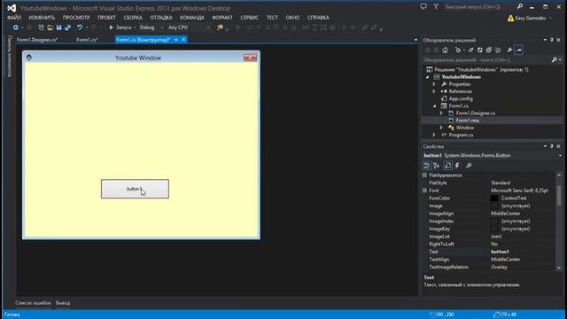Open the ФОРМАТ menu
The width and height of the screenshot is (567, 319).
pyautogui.click(x=222, y=18)
